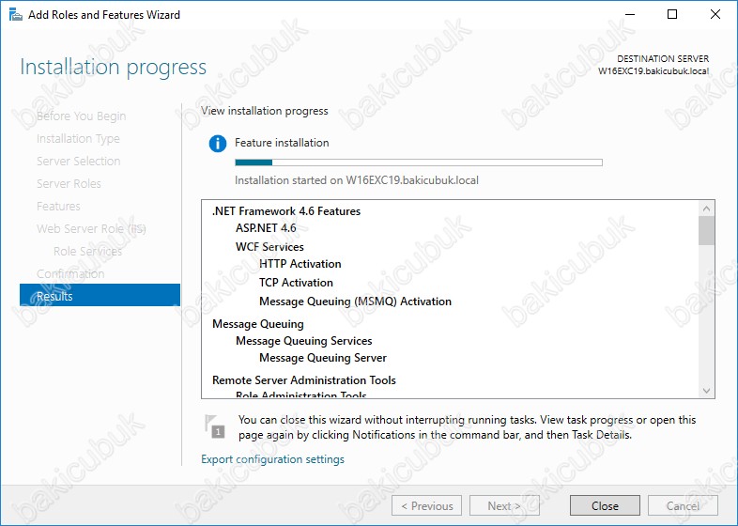
Task: Click the greyed-out Previous button
Action: click(426, 505)
